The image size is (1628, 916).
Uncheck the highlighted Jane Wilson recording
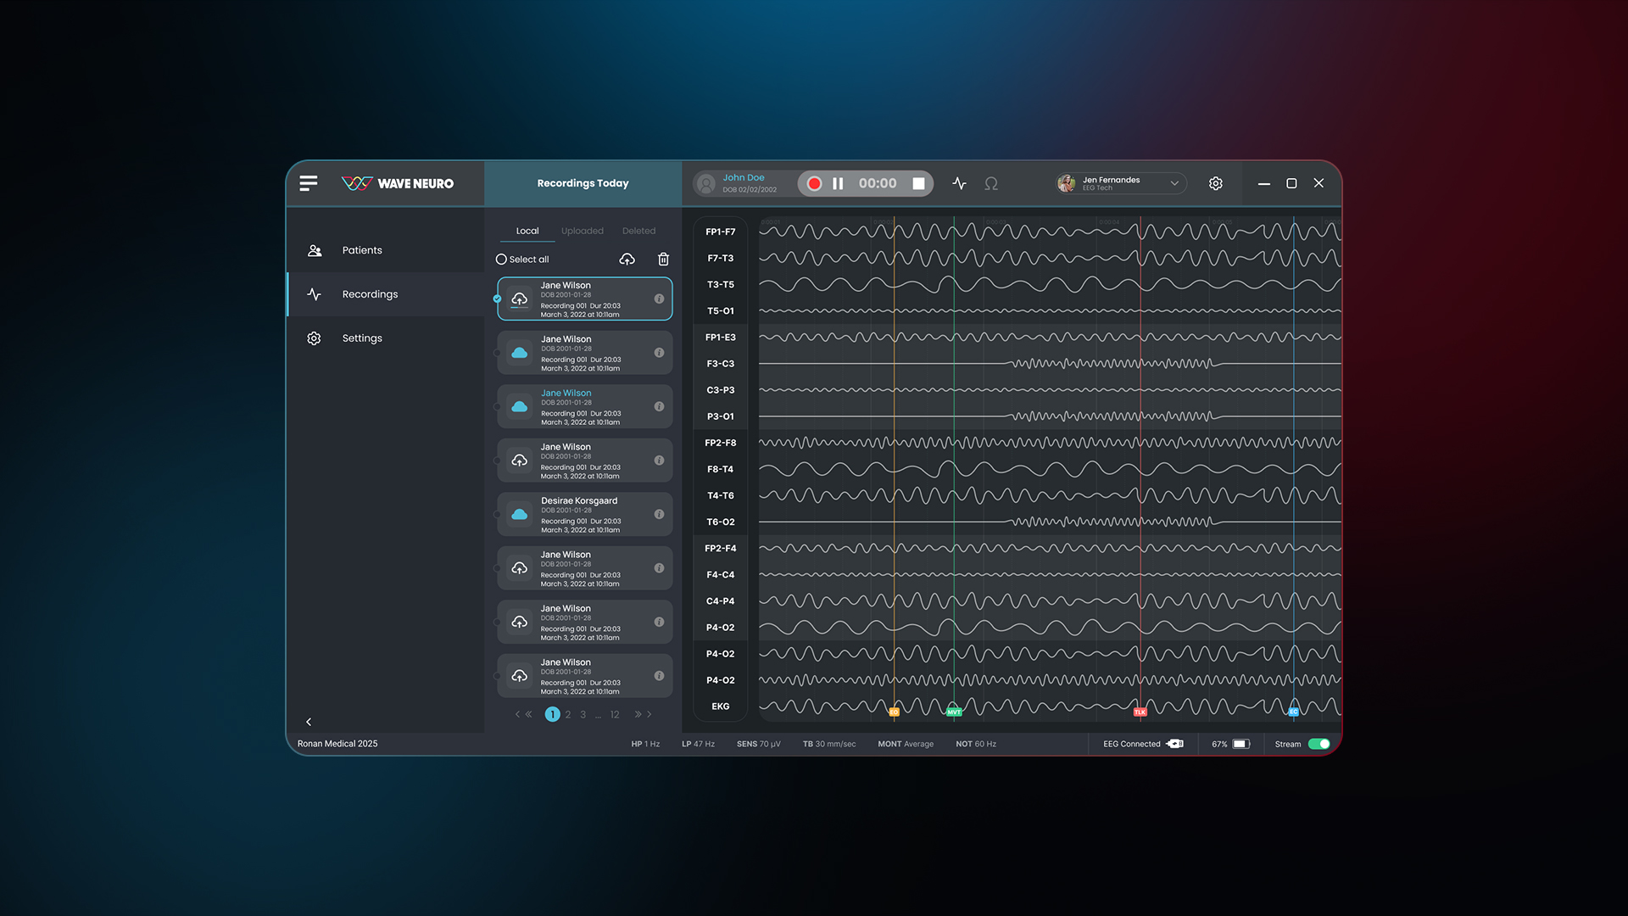(x=497, y=299)
